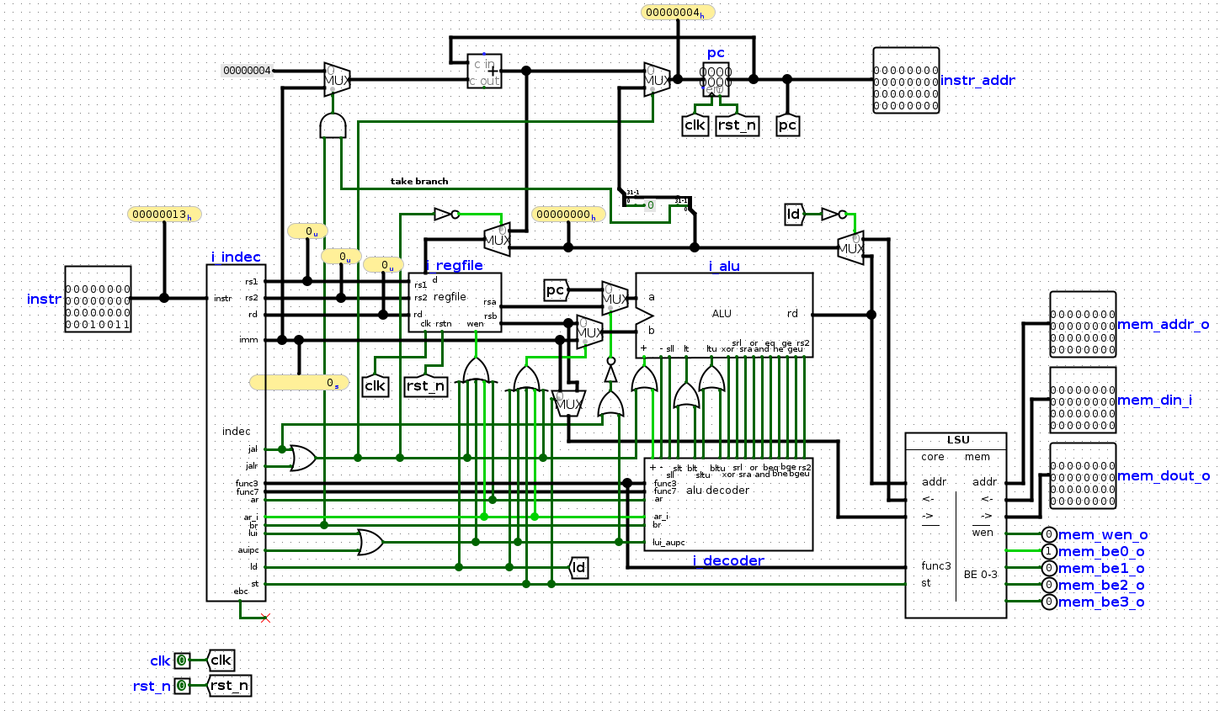
Task: Click the mem_be0_o output indicator
Action: tap(1049, 551)
